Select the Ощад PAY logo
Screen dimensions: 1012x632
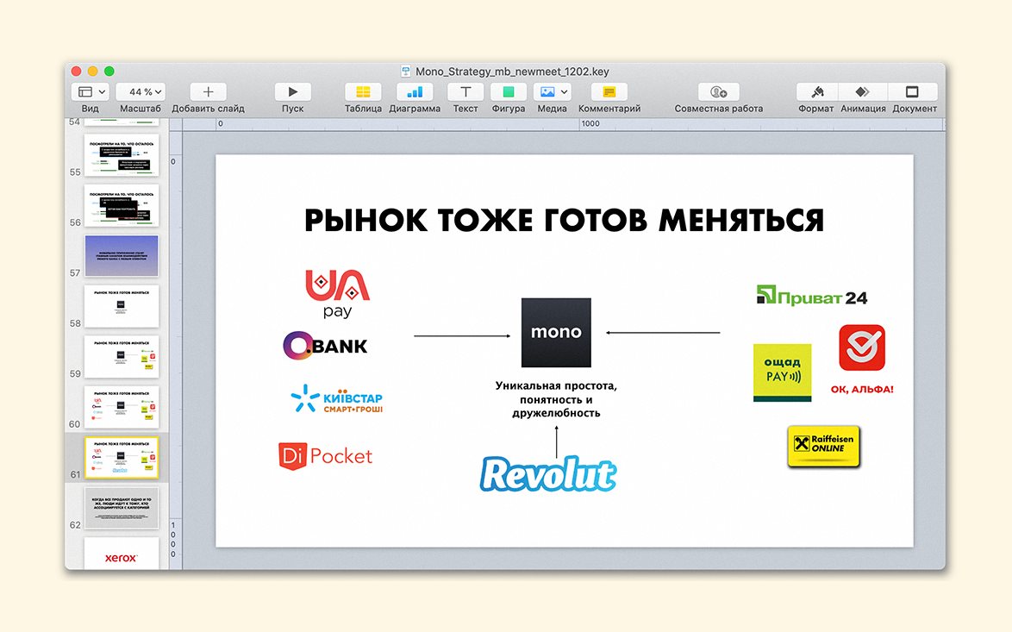[782, 372]
